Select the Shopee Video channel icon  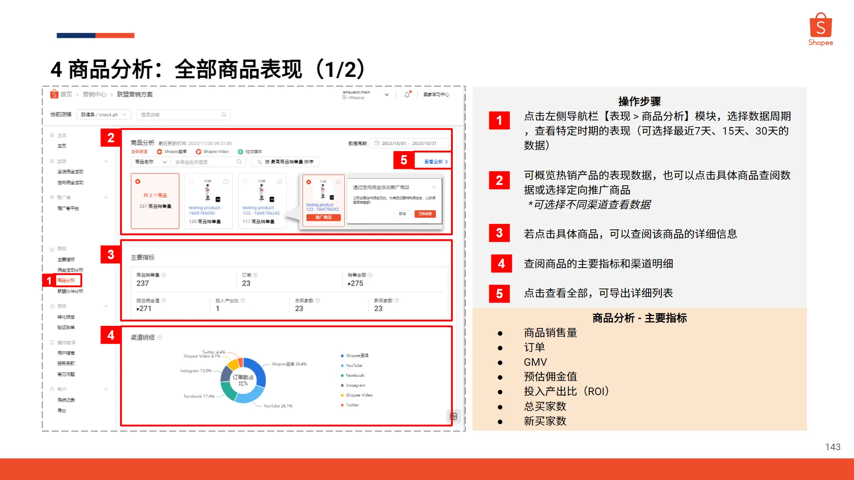(x=198, y=152)
